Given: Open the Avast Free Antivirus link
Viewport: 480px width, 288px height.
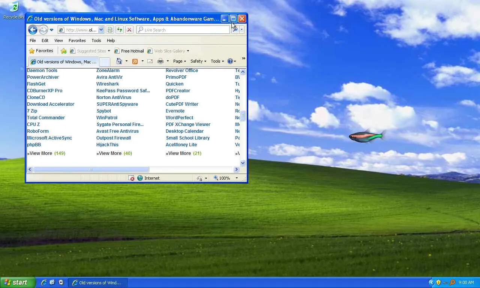Looking at the screenshot, I should point(117,131).
